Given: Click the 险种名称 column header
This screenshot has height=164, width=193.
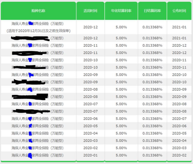Looking at the screenshot, I should (38, 11).
